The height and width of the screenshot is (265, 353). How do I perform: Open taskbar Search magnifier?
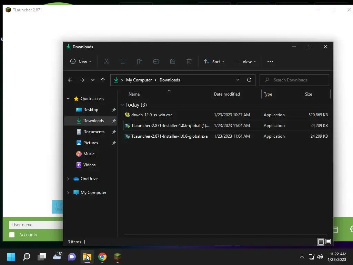tap(27, 257)
